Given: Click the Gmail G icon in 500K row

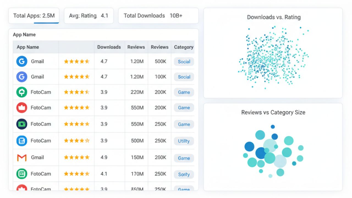Looking at the screenshot, I should coord(22,61).
